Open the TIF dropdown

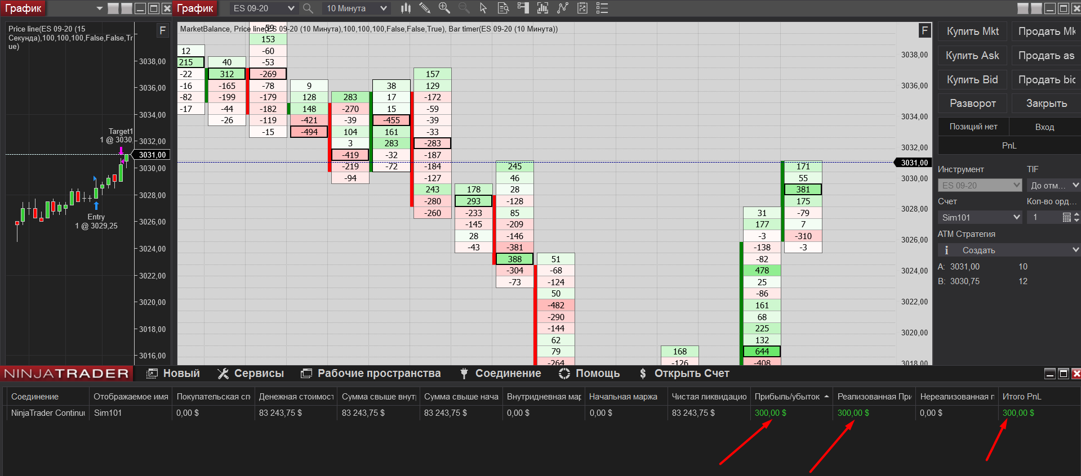(x=1053, y=185)
